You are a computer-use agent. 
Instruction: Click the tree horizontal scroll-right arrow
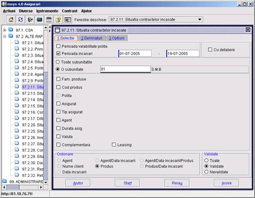coord(41,187)
